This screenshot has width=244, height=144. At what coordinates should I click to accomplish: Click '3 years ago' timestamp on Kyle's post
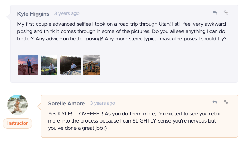pos(67,14)
